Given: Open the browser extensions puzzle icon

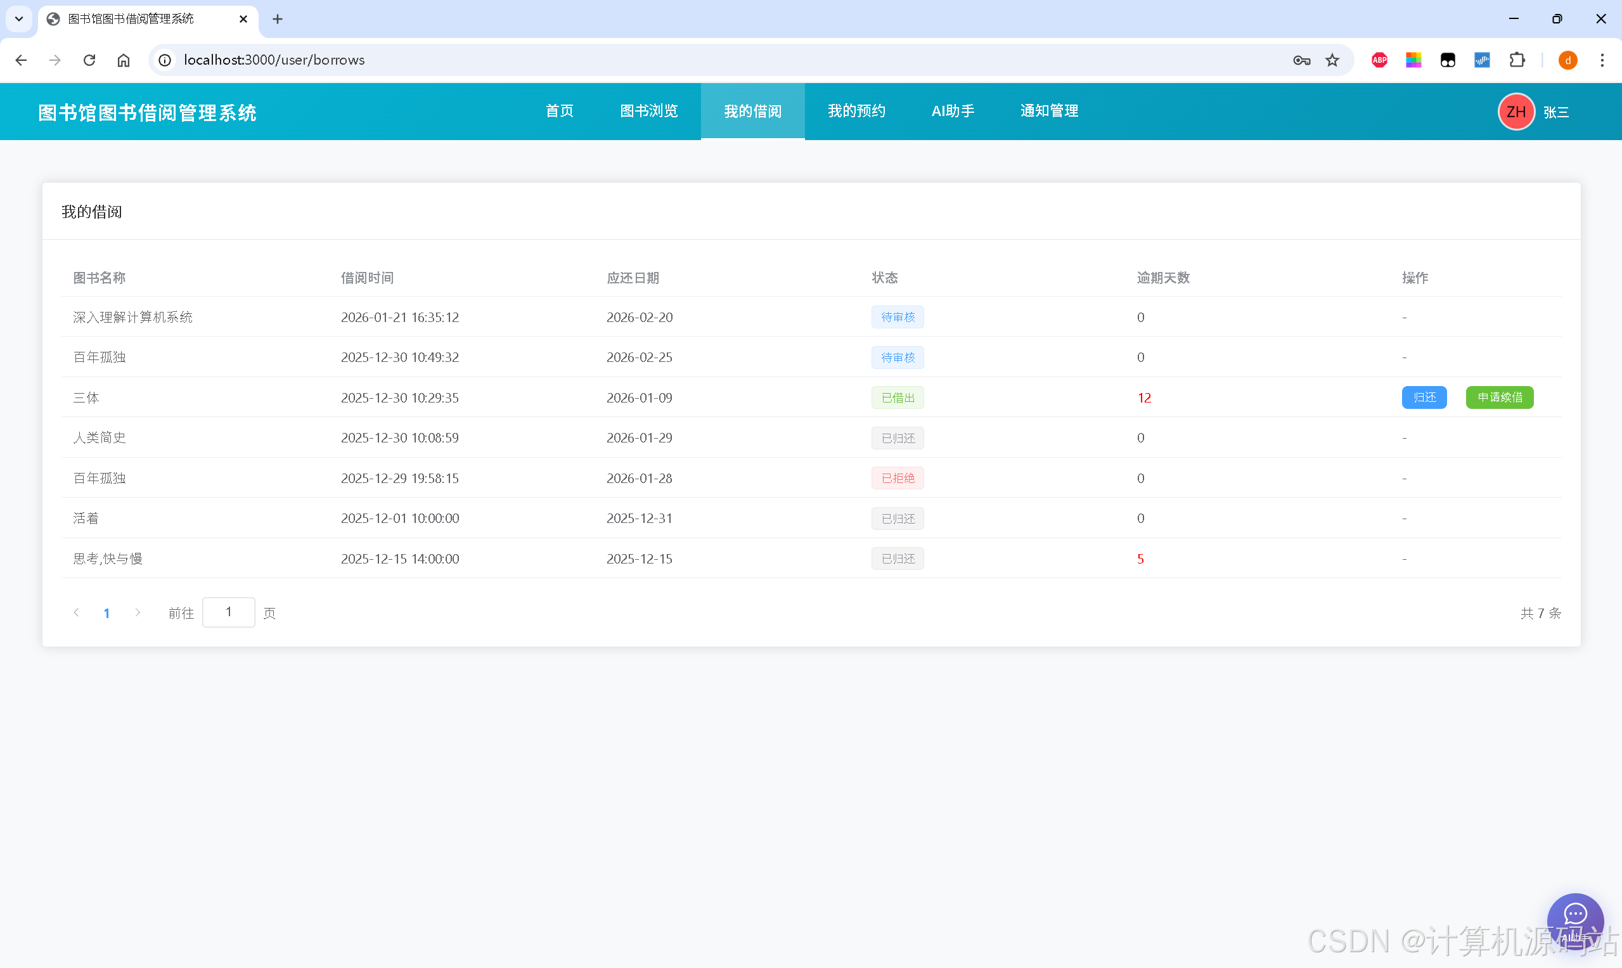Looking at the screenshot, I should click(1517, 60).
